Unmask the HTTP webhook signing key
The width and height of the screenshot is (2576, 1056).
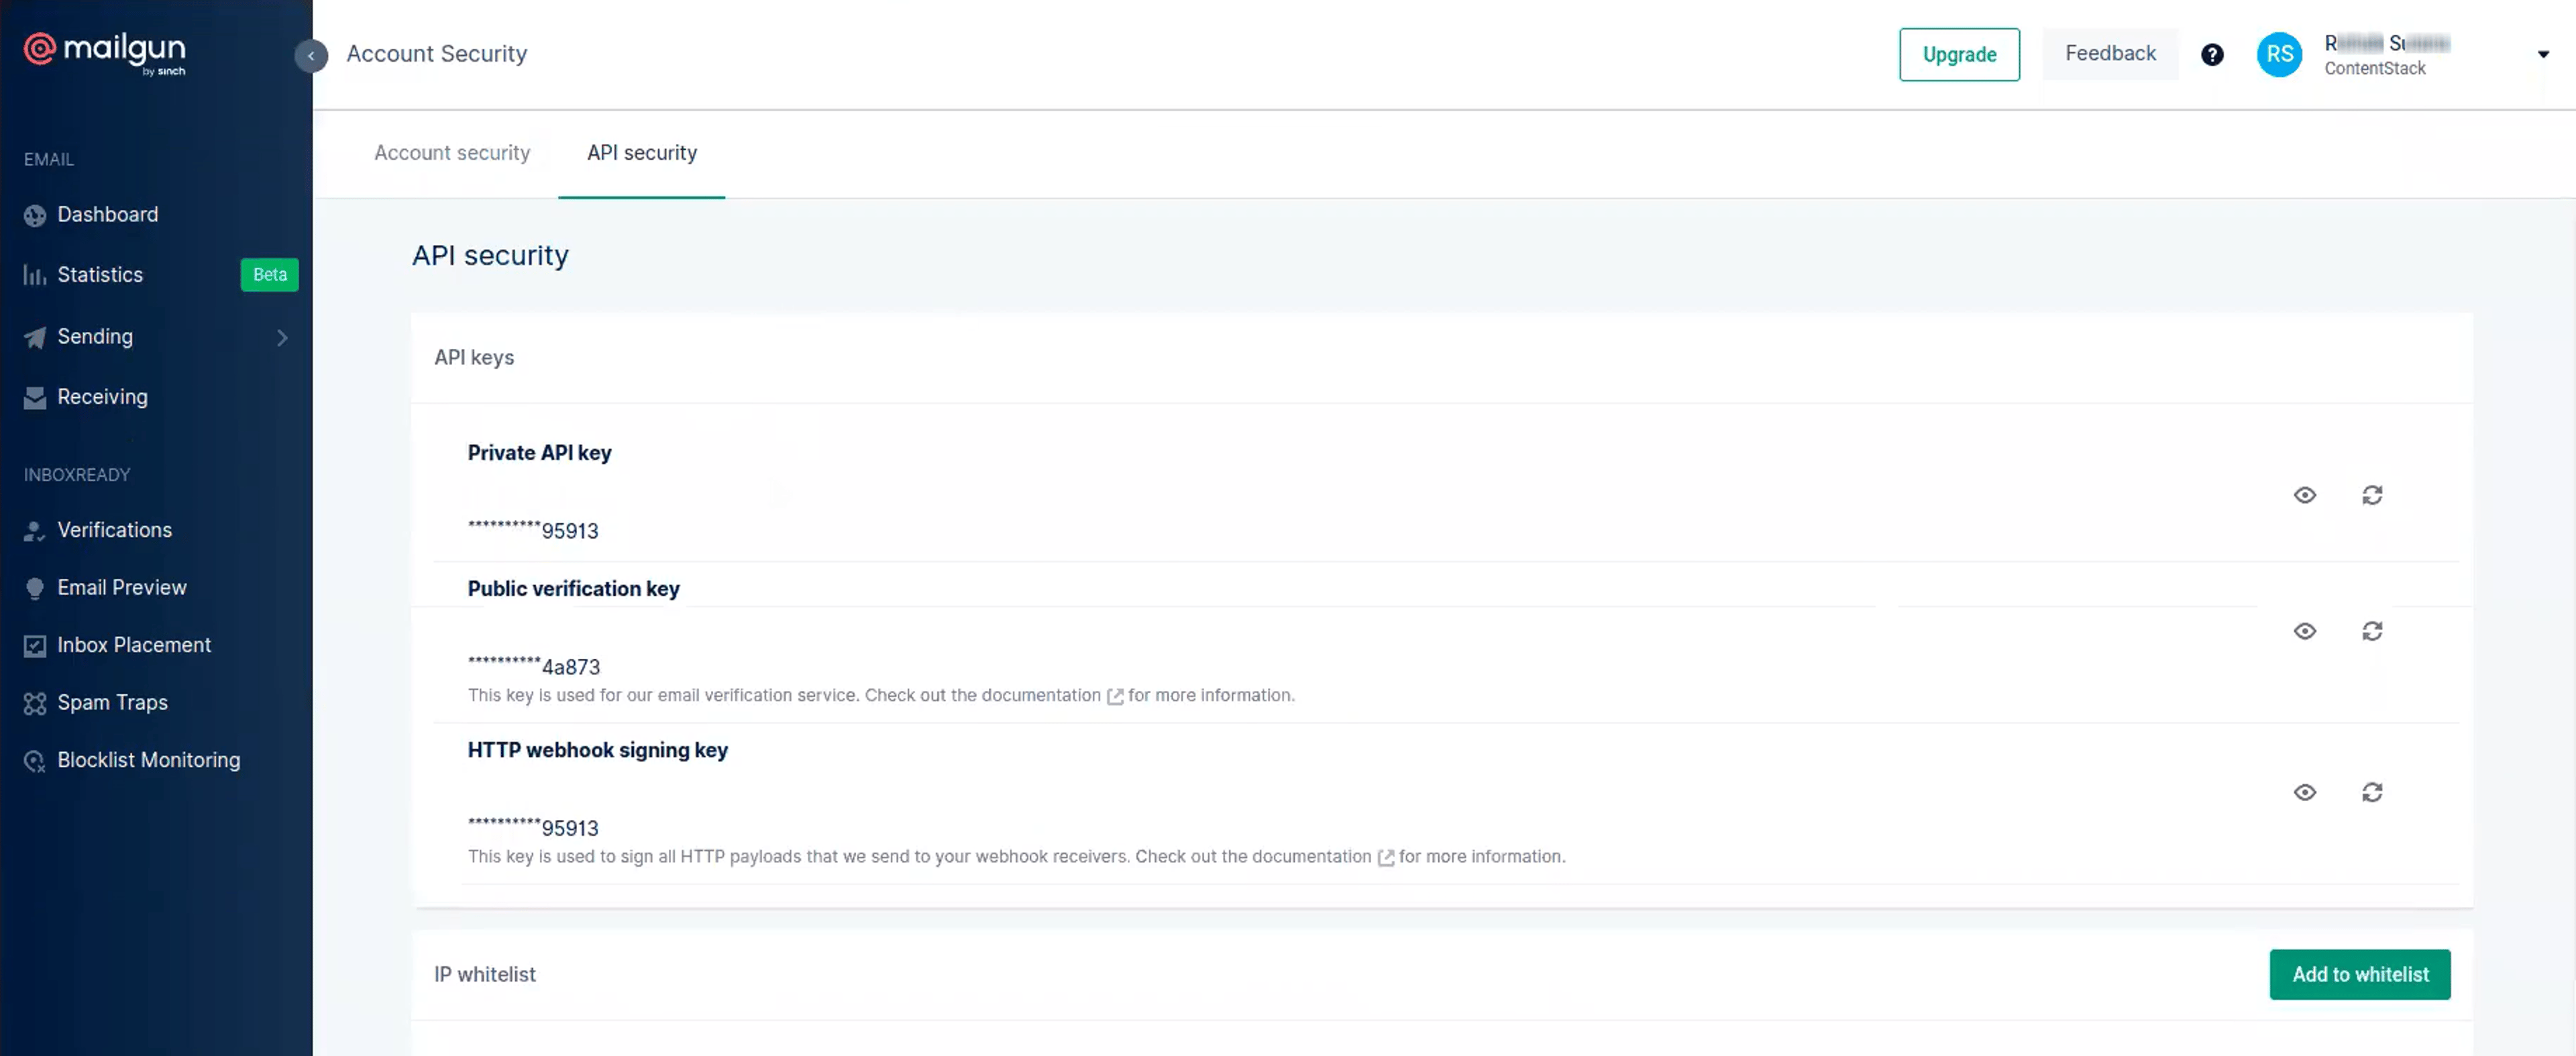click(x=2304, y=792)
